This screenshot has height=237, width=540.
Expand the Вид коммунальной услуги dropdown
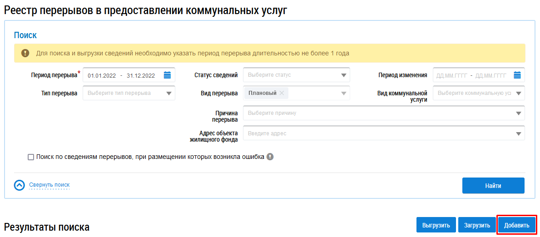518,94
